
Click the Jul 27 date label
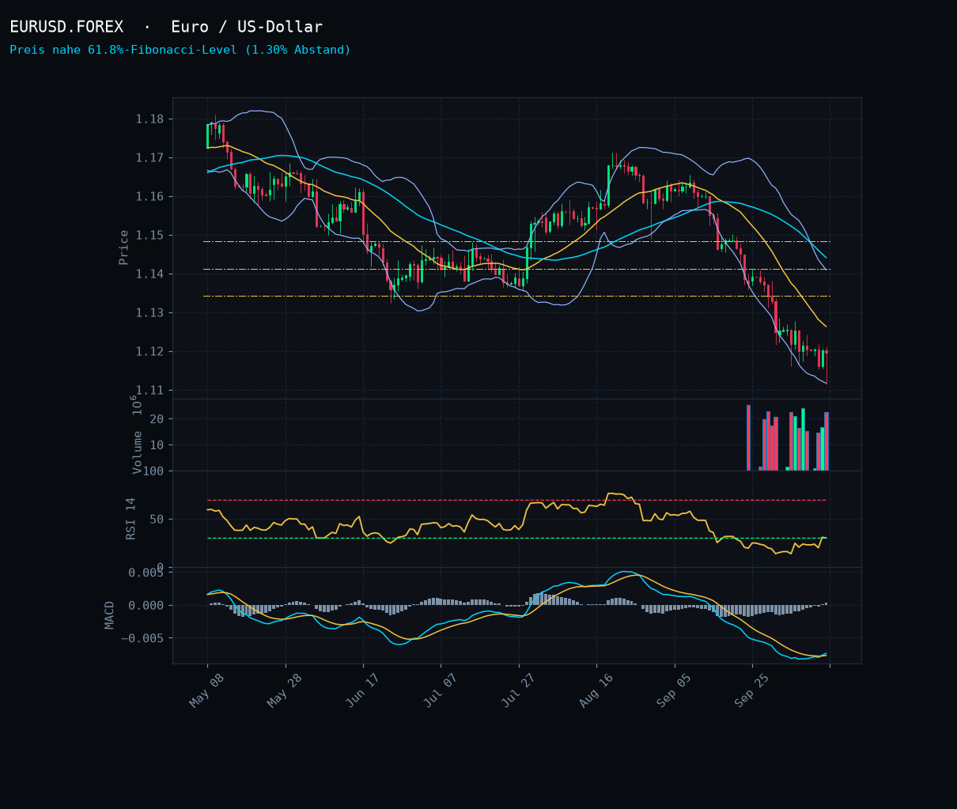pyautogui.click(x=519, y=690)
